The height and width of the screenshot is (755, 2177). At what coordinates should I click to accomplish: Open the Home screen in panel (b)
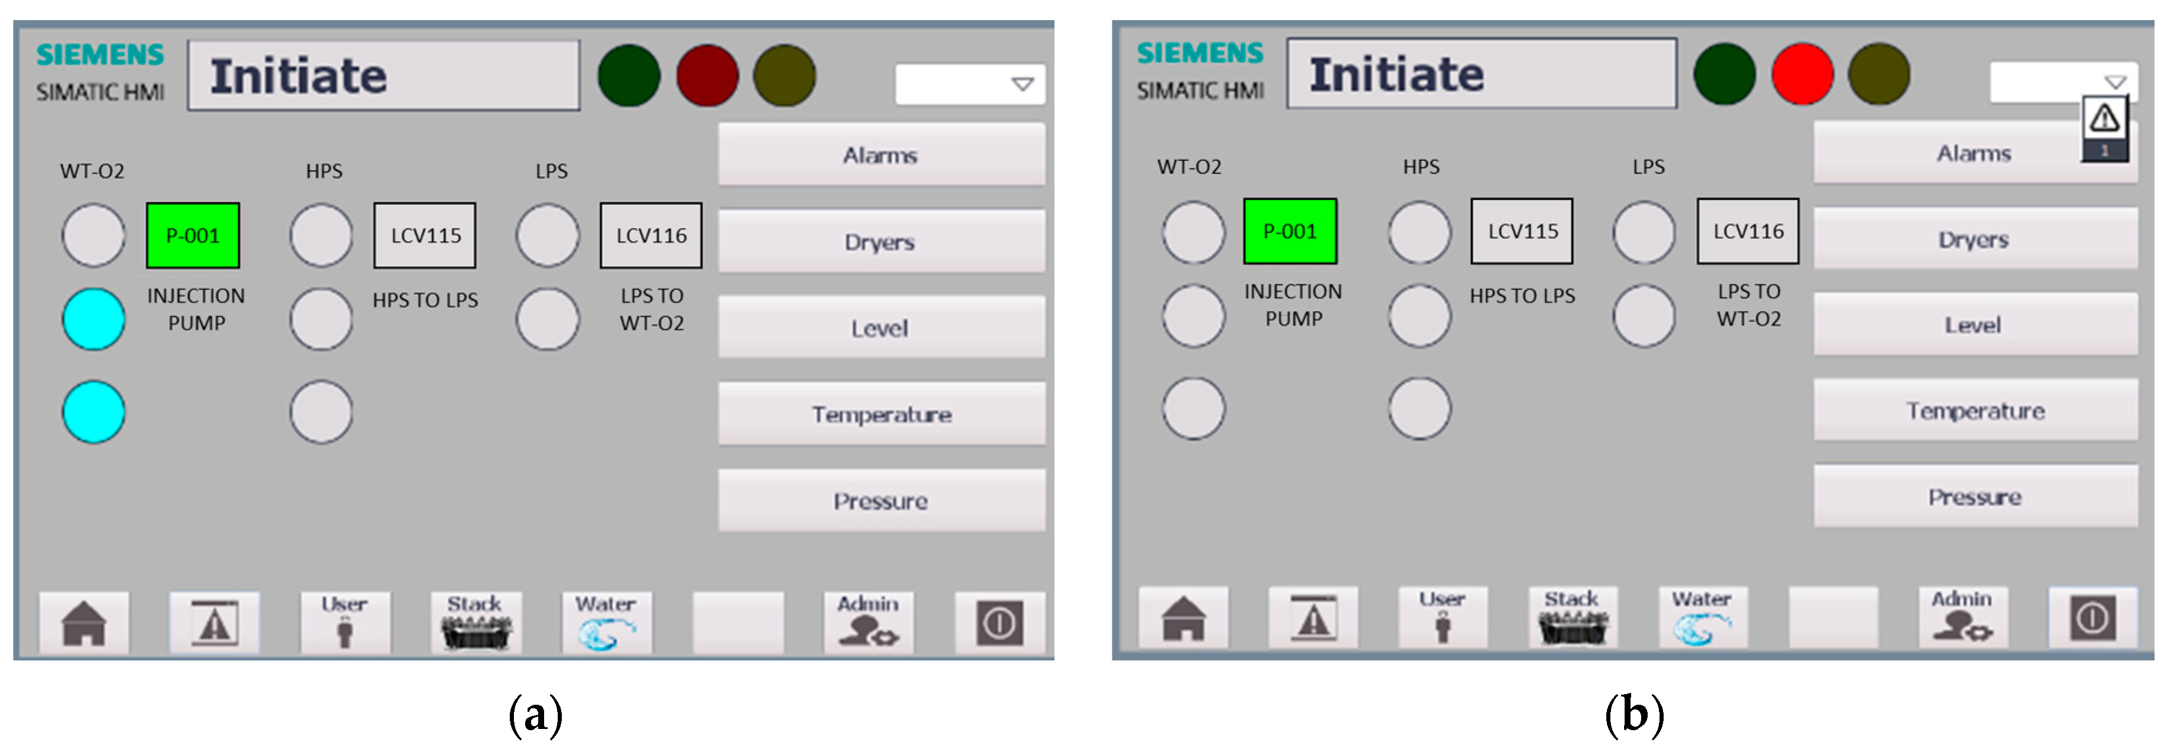(1183, 618)
